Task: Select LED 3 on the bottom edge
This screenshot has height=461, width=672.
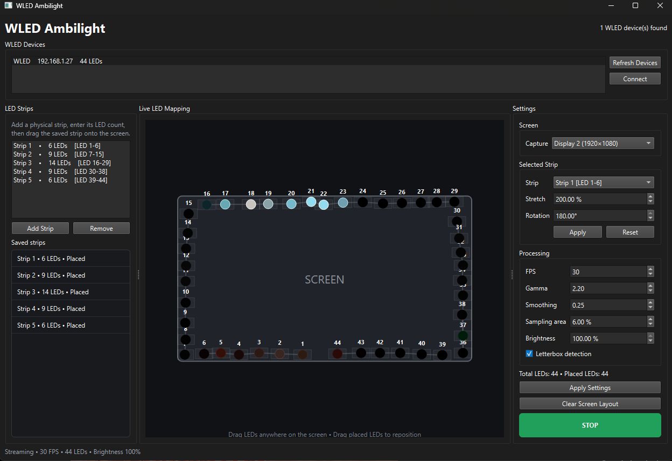Action: 259,353
